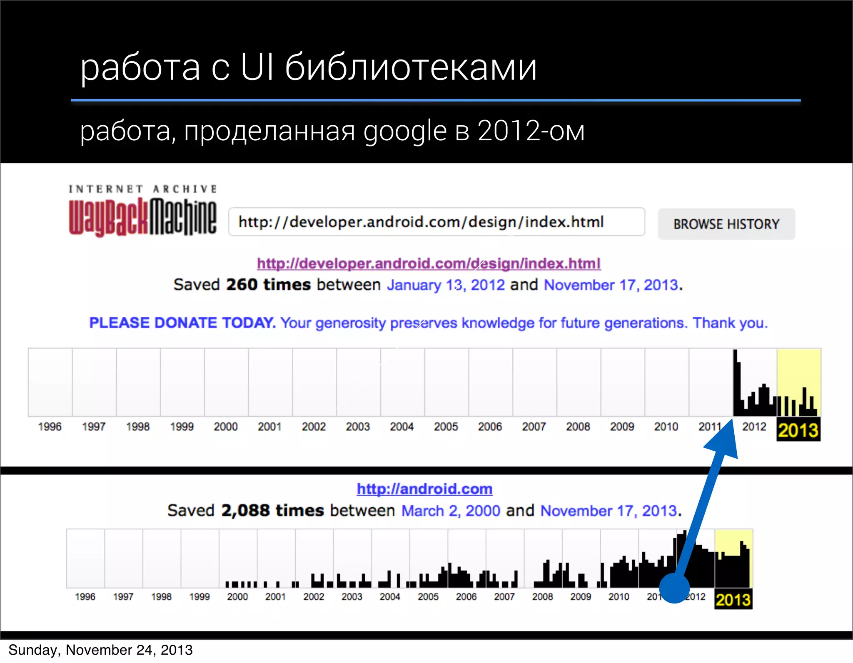Select year 2008 in lower timeline

point(542,597)
